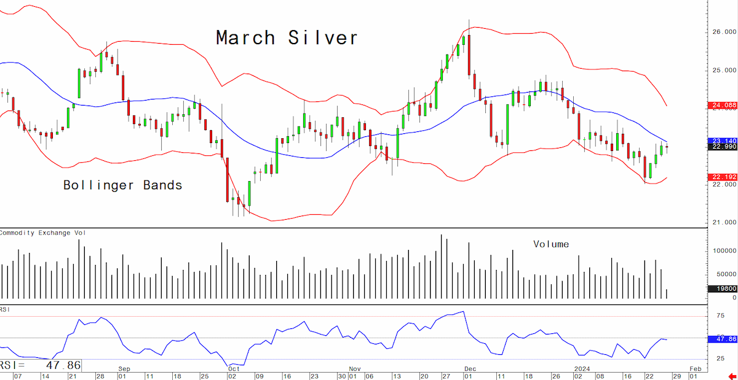
Task: Click the Nov label on the date axis
Action: click(x=355, y=368)
